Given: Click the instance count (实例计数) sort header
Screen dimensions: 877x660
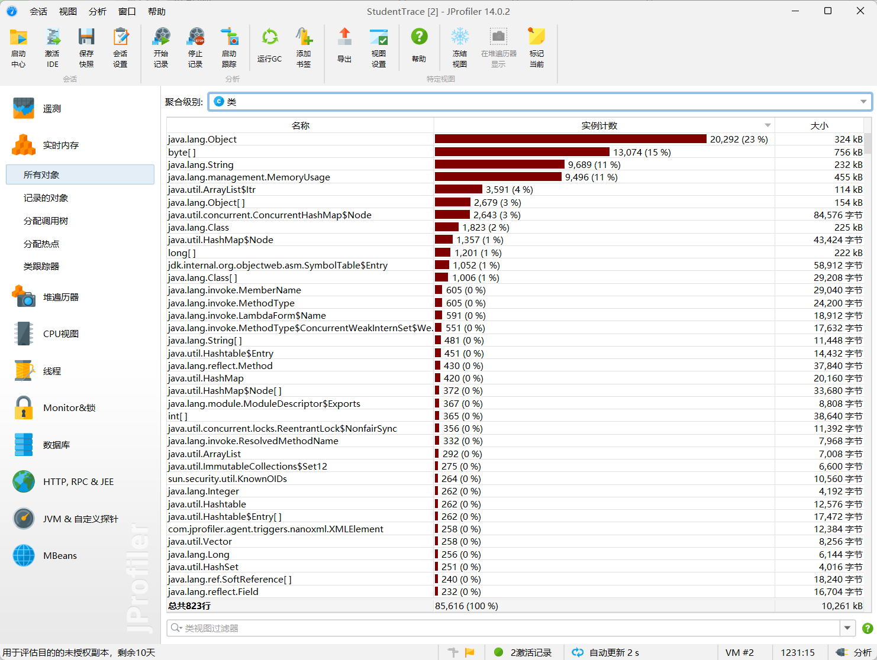Looking at the screenshot, I should point(599,125).
